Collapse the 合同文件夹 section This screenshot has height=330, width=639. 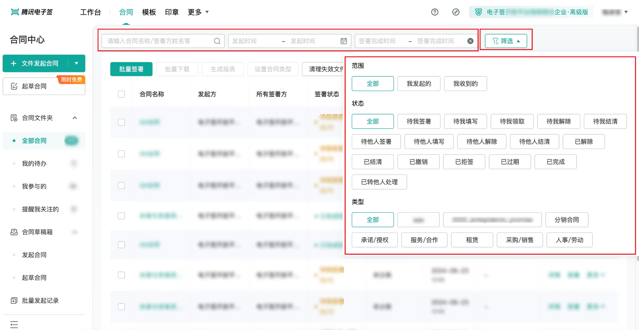[75, 118]
